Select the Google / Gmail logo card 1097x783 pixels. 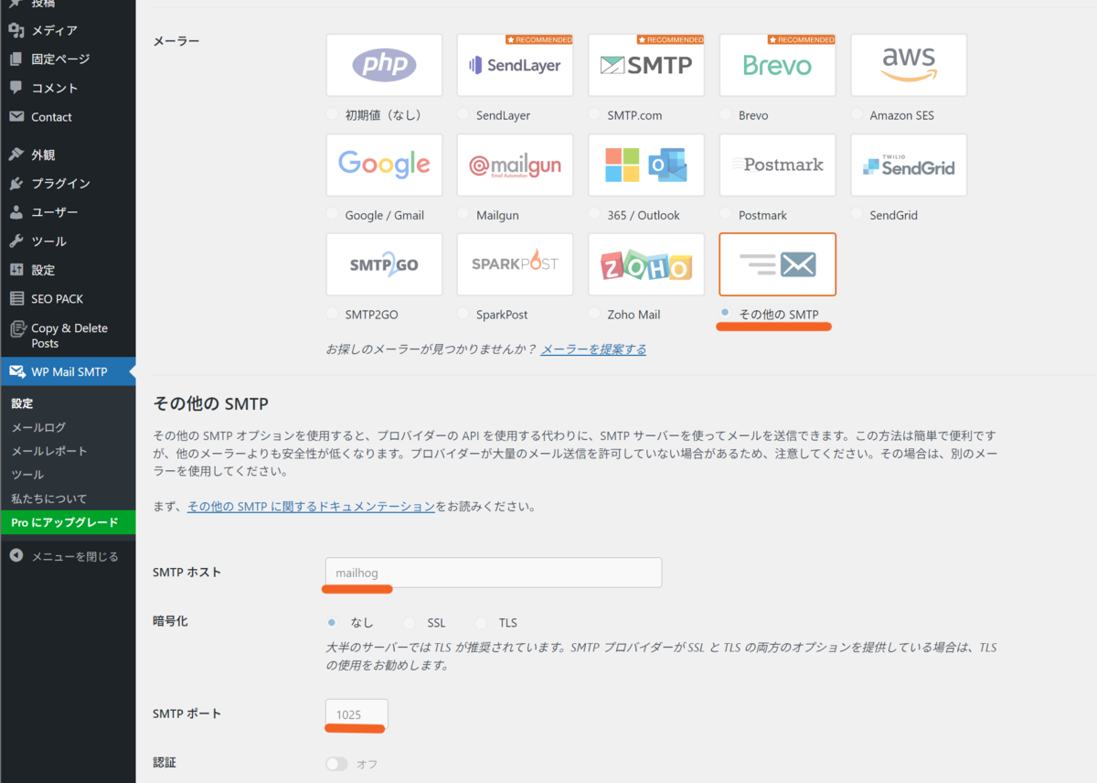[384, 165]
